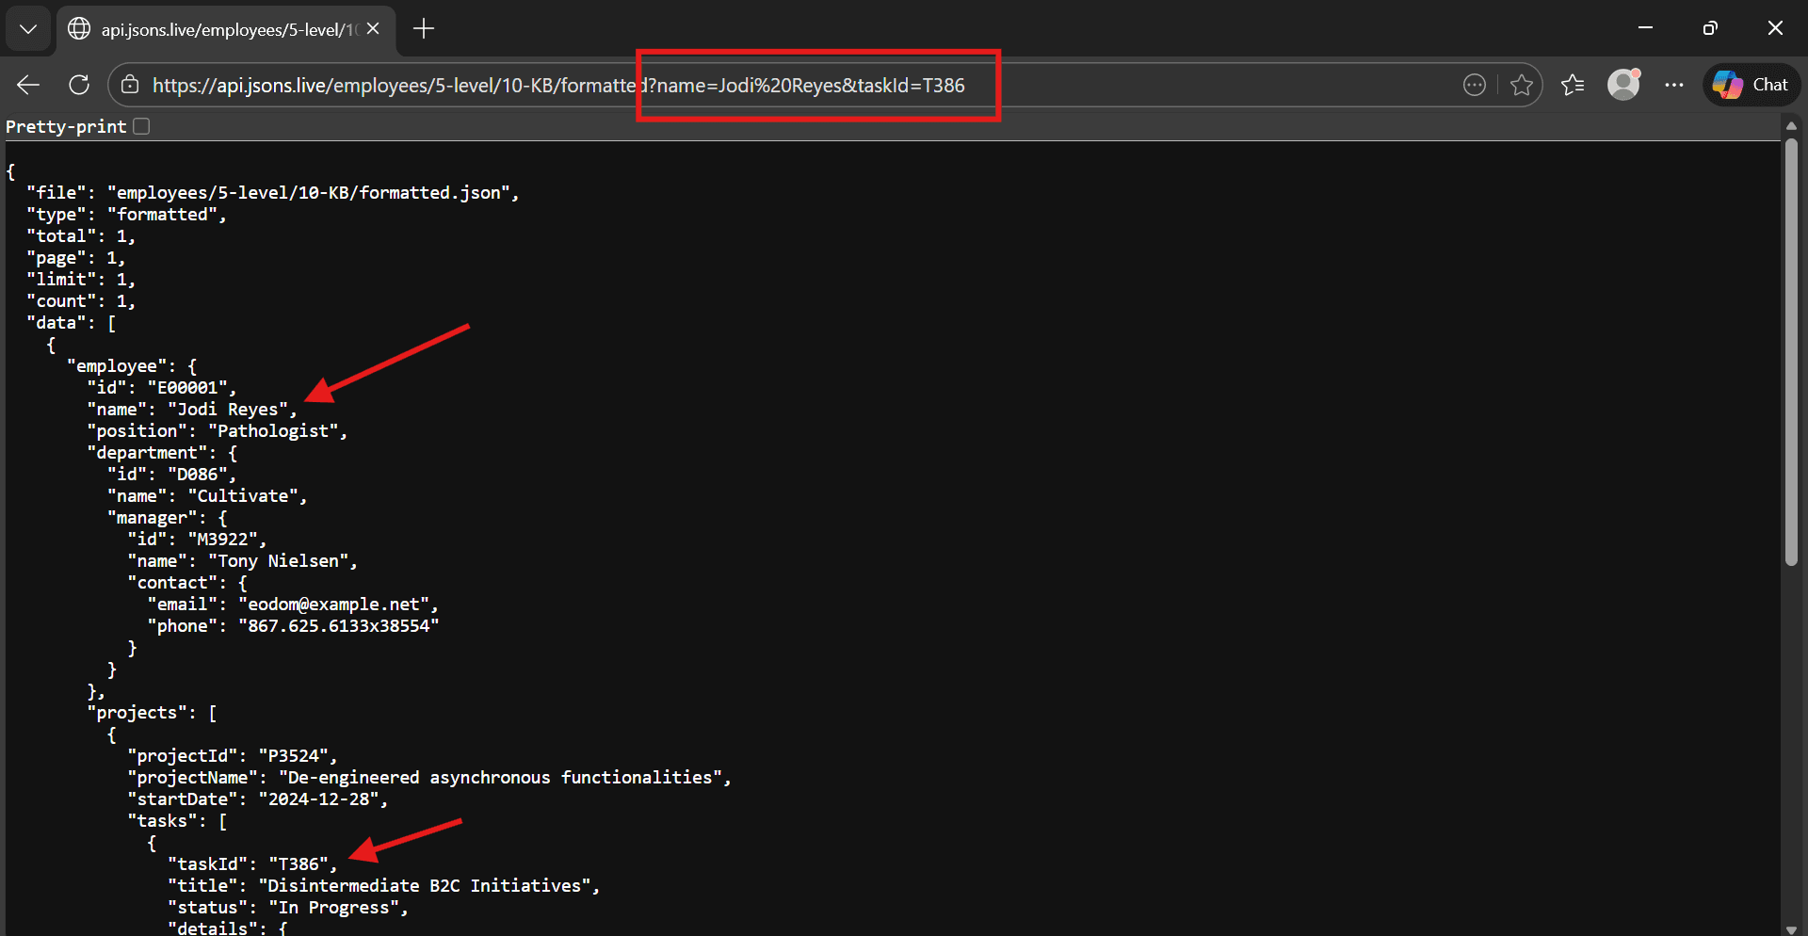
Task: Add this page to favorites
Action: (1522, 85)
